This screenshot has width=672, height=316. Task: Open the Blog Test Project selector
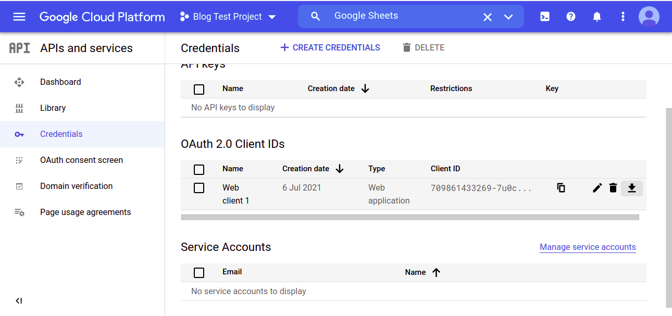(x=228, y=17)
